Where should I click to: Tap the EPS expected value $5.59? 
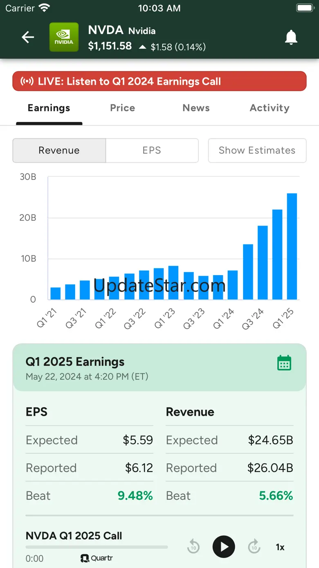pos(138,440)
